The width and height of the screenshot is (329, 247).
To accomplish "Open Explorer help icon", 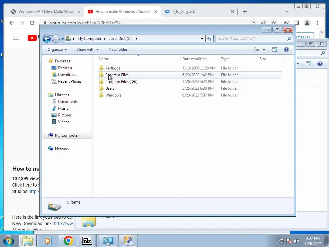I will point(286,50).
